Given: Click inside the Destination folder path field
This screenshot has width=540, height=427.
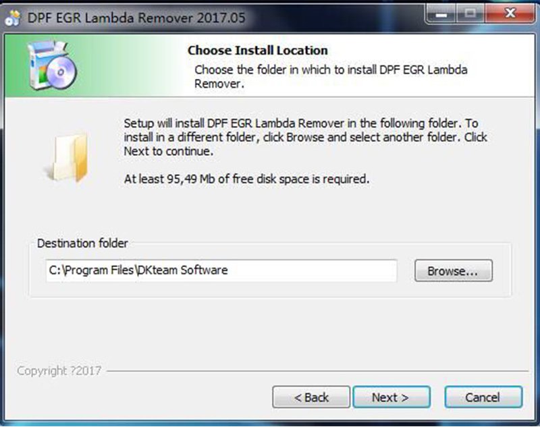Looking at the screenshot, I should (221, 271).
